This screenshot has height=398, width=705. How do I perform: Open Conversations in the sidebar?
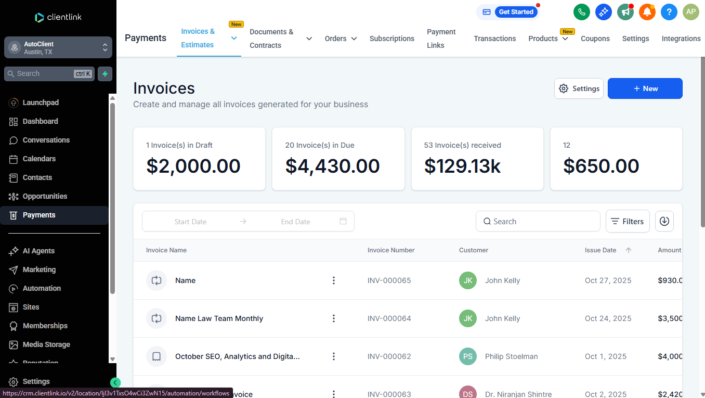coord(46,140)
